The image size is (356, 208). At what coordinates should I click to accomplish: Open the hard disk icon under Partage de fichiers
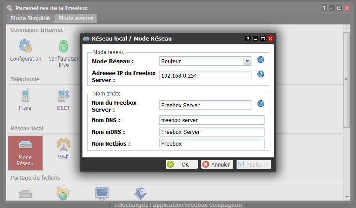25,194
